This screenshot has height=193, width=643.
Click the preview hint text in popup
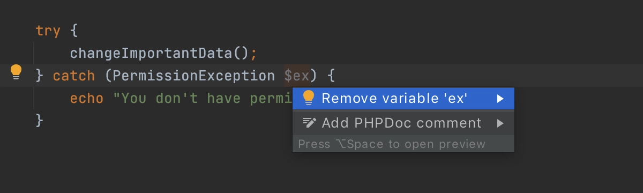pyautogui.click(x=392, y=144)
